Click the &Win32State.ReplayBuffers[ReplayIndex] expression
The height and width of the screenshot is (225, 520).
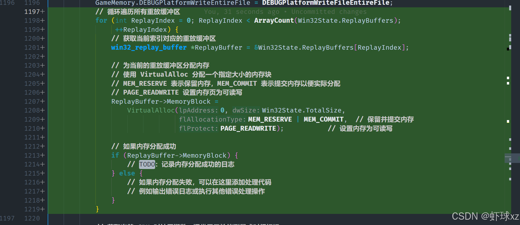click(330, 47)
